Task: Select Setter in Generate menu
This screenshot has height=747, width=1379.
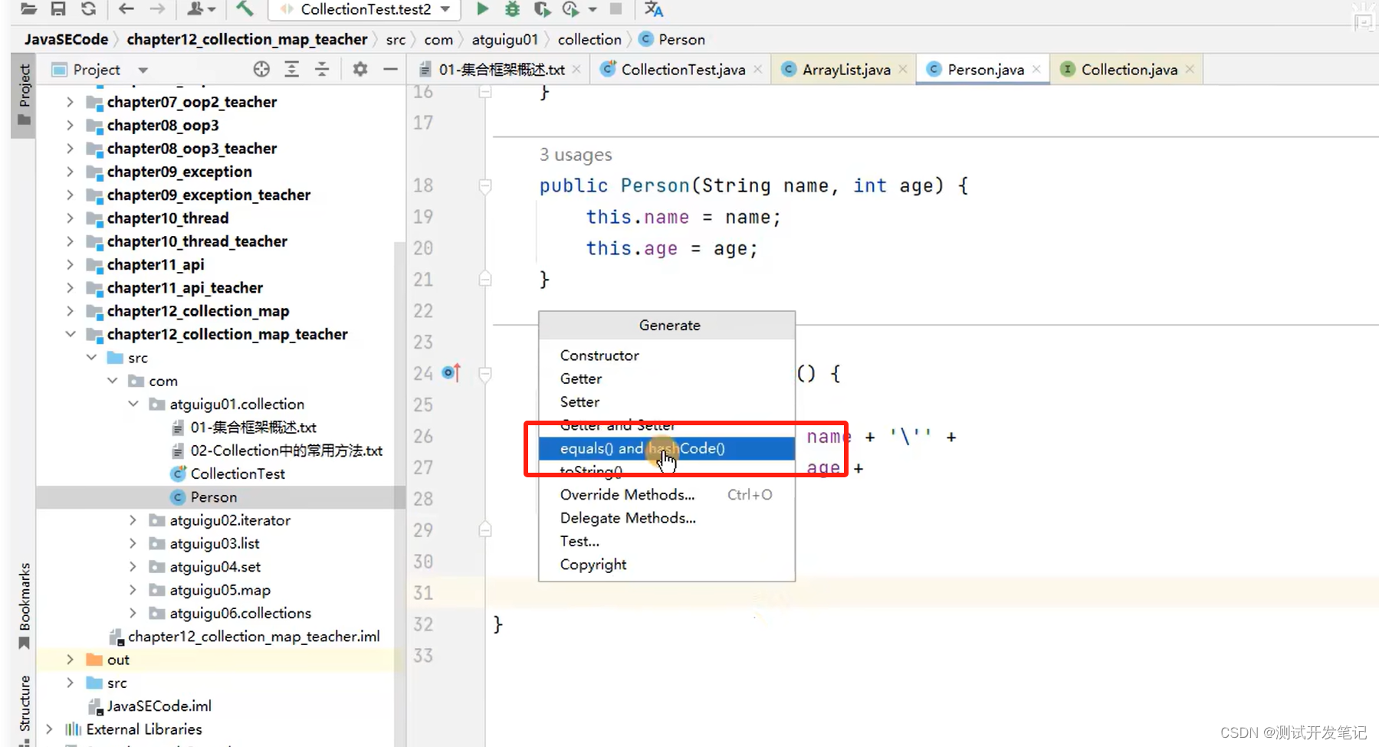Action: 667,402
